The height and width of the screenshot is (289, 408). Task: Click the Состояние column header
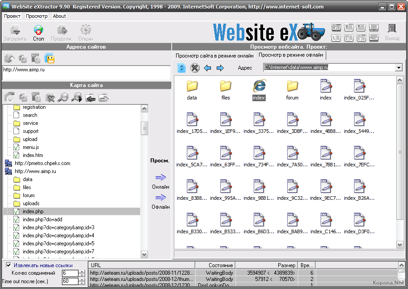[215, 265]
